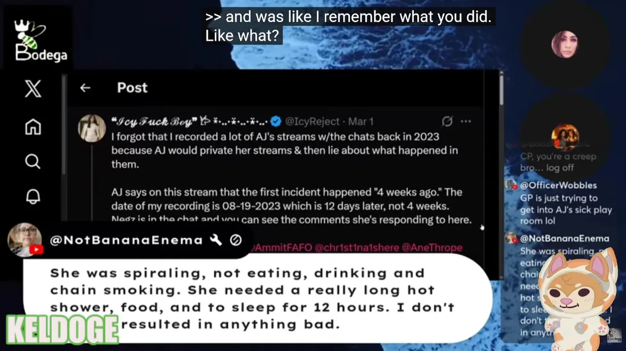Image resolution: width=626 pixels, height=351 pixels.
Task: Click the post author's profile picture
Action: tap(92, 128)
